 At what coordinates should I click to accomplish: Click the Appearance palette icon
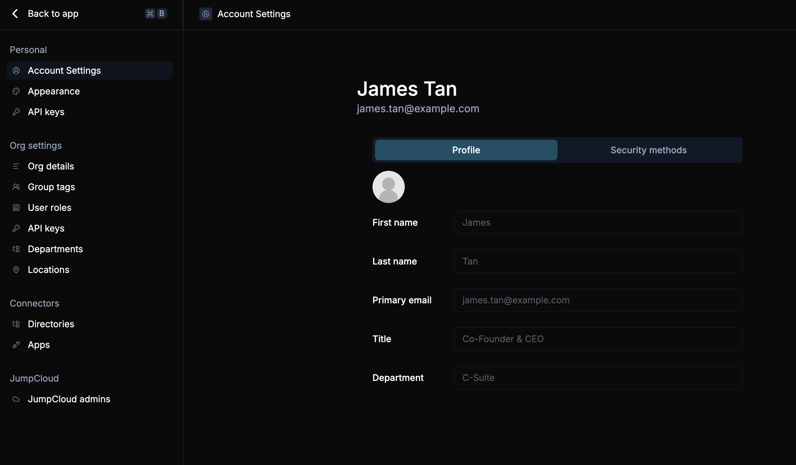tap(16, 91)
